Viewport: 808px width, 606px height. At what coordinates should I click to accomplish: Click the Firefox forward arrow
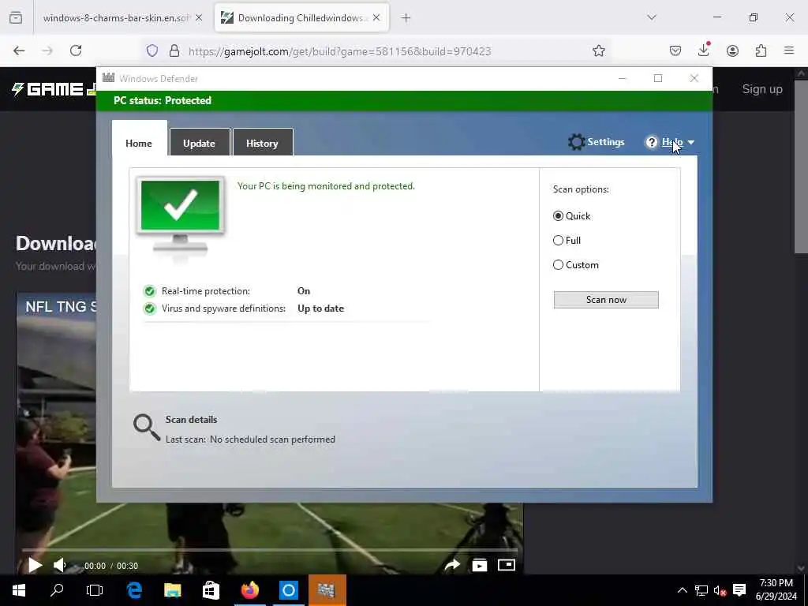point(47,50)
